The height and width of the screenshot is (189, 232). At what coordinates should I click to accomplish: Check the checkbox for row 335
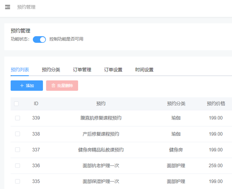click(18, 181)
